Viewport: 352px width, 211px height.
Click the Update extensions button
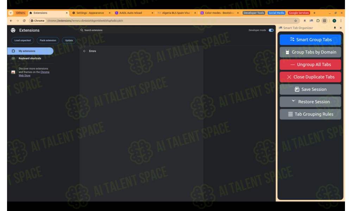pyautogui.click(x=69, y=40)
